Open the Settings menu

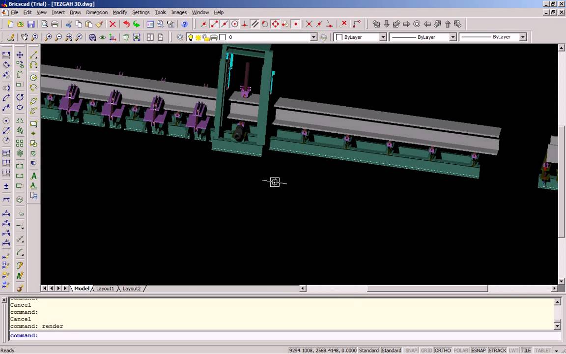click(141, 12)
